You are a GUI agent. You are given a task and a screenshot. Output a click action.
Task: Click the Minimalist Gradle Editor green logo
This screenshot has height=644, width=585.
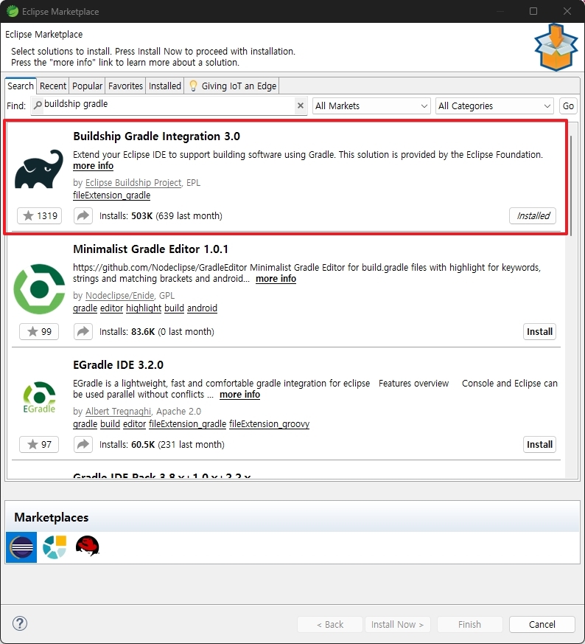click(39, 289)
